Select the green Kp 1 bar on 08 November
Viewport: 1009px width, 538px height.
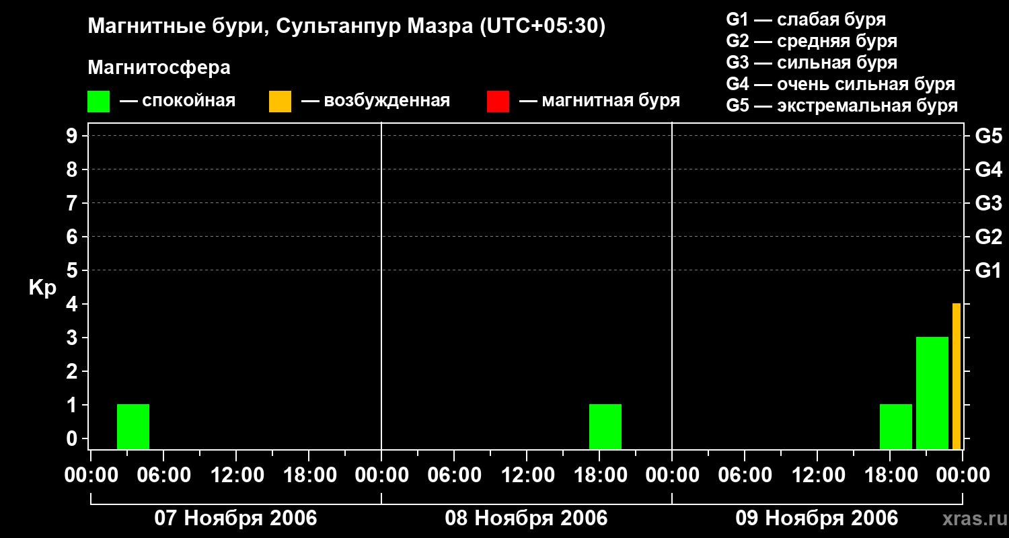(605, 426)
